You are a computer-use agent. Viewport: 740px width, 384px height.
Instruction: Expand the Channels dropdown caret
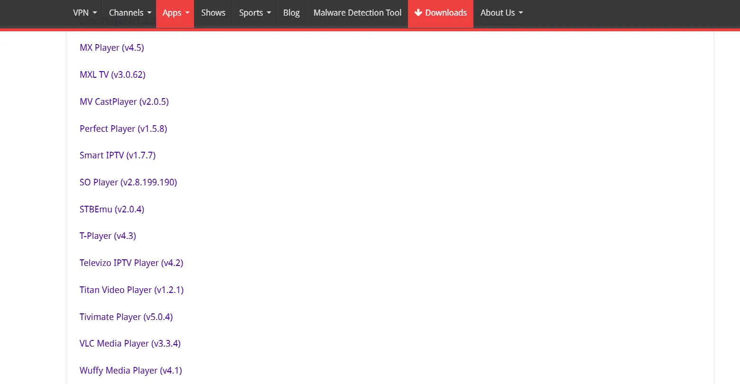[149, 13]
